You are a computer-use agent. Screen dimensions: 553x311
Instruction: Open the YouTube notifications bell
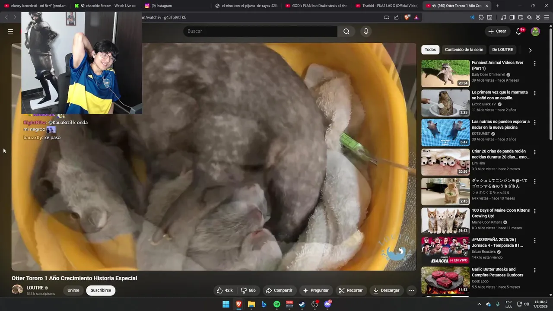[x=519, y=31]
